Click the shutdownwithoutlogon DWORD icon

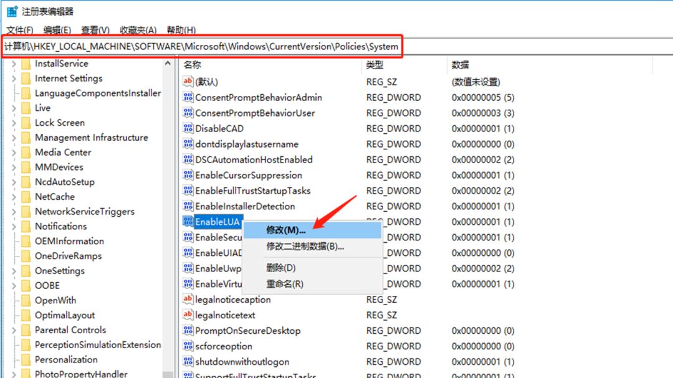coord(188,361)
